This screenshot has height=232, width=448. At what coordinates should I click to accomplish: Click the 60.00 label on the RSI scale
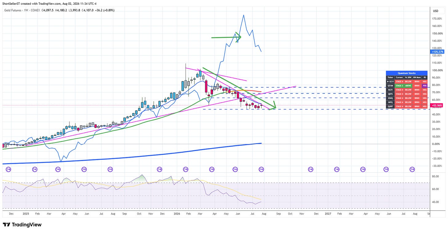(x=435, y=189)
